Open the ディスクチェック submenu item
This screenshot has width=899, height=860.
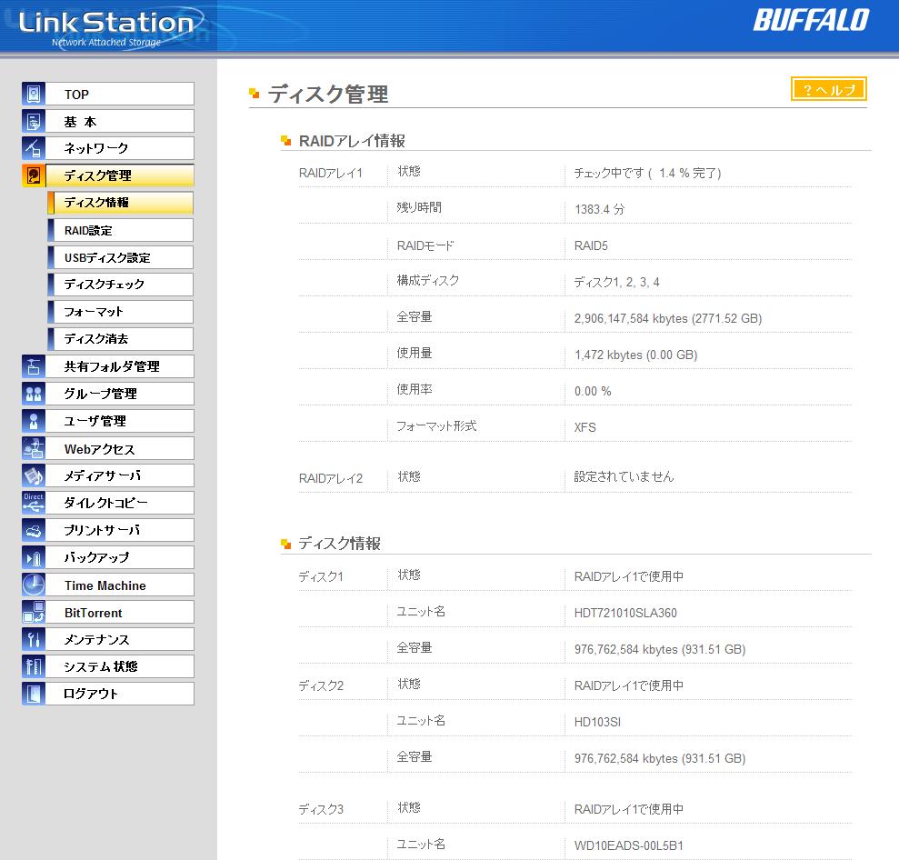120,285
